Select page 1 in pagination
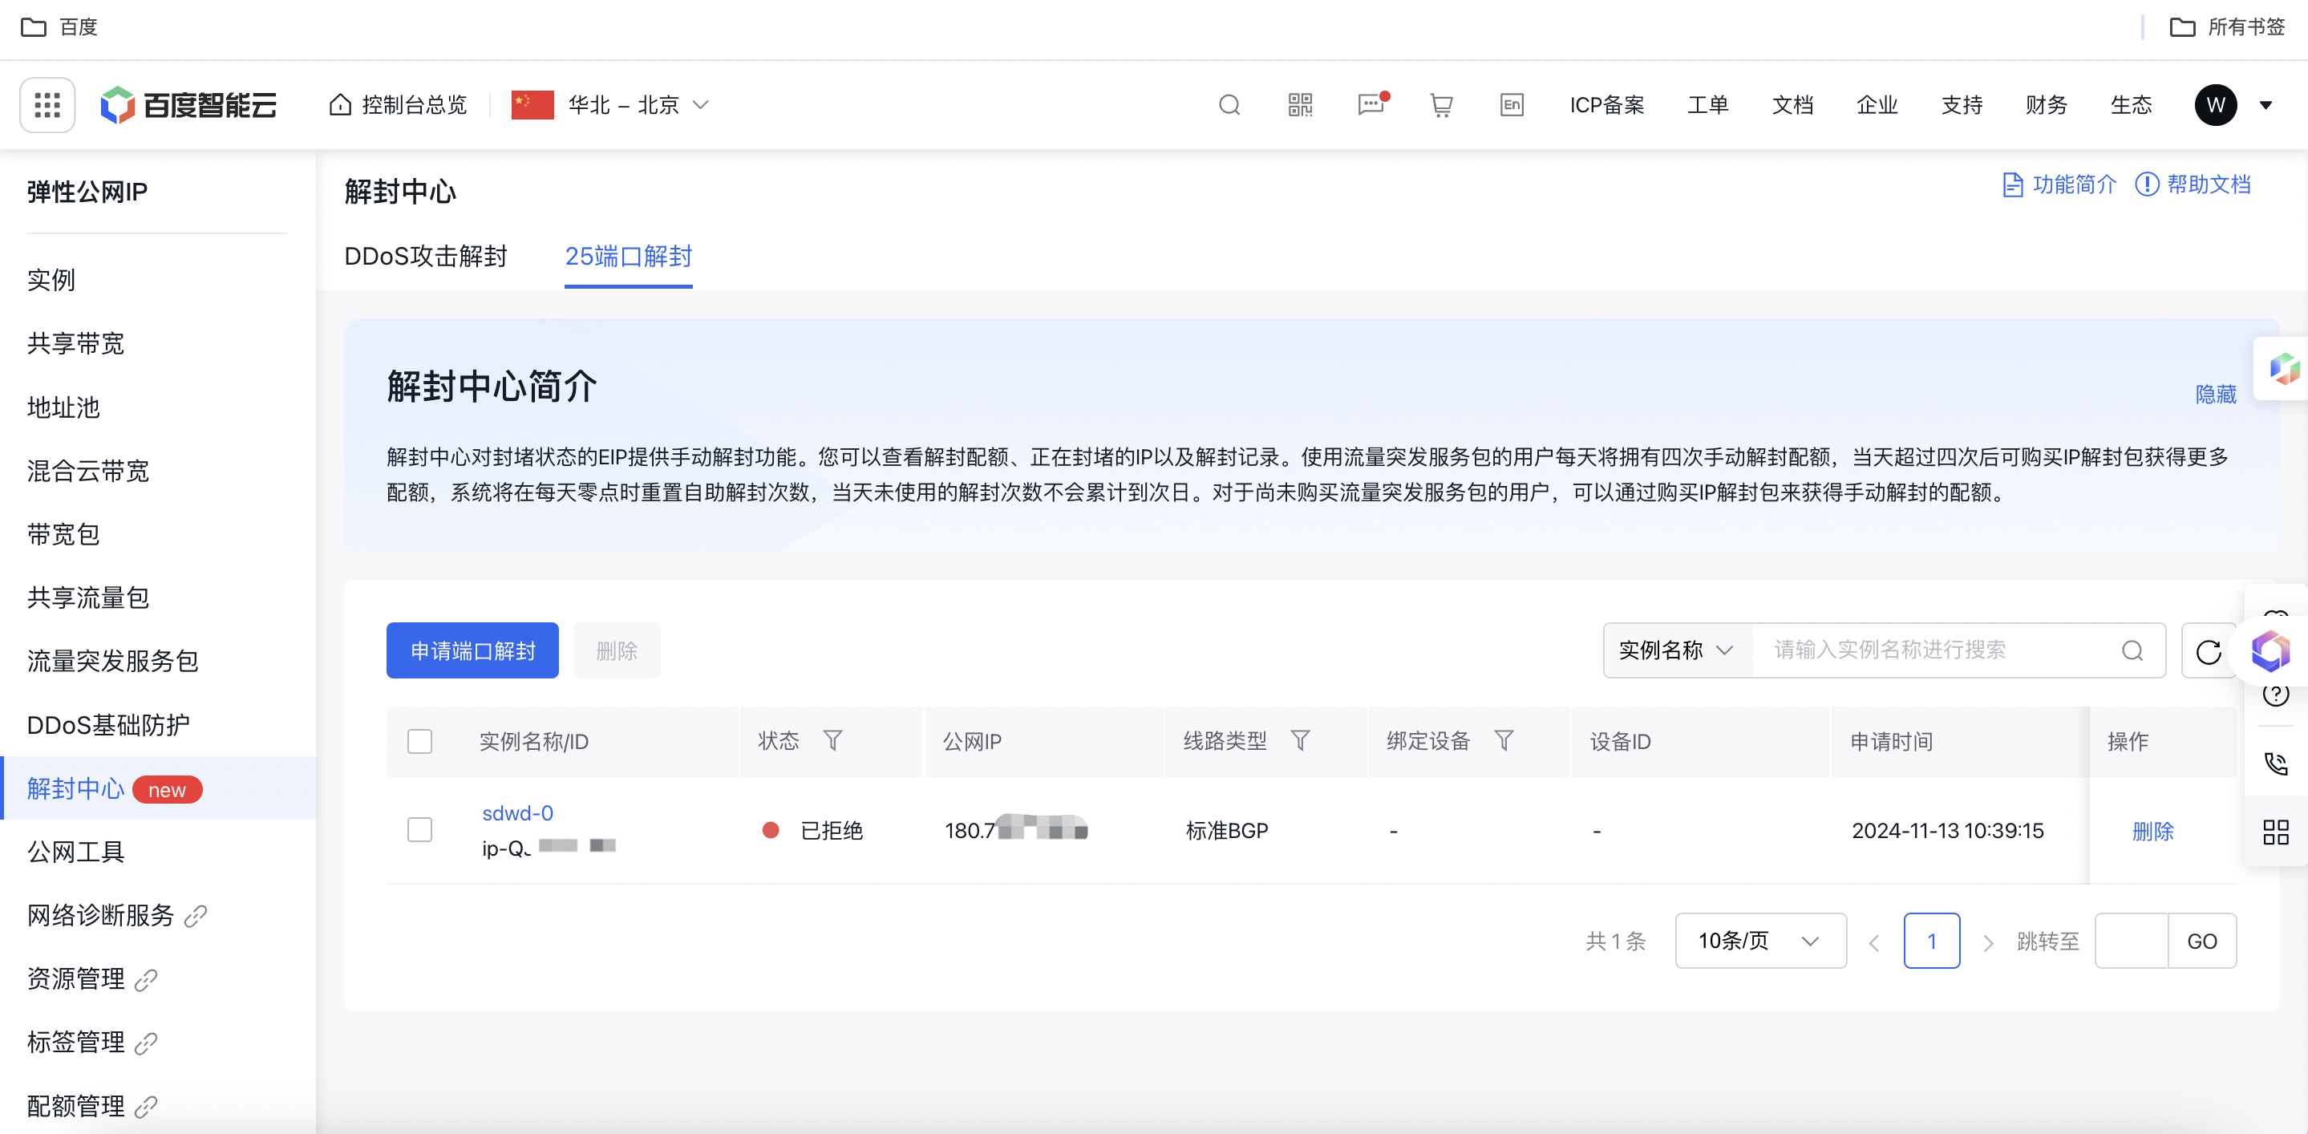The width and height of the screenshot is (2308, 1134). [1931, 941]
